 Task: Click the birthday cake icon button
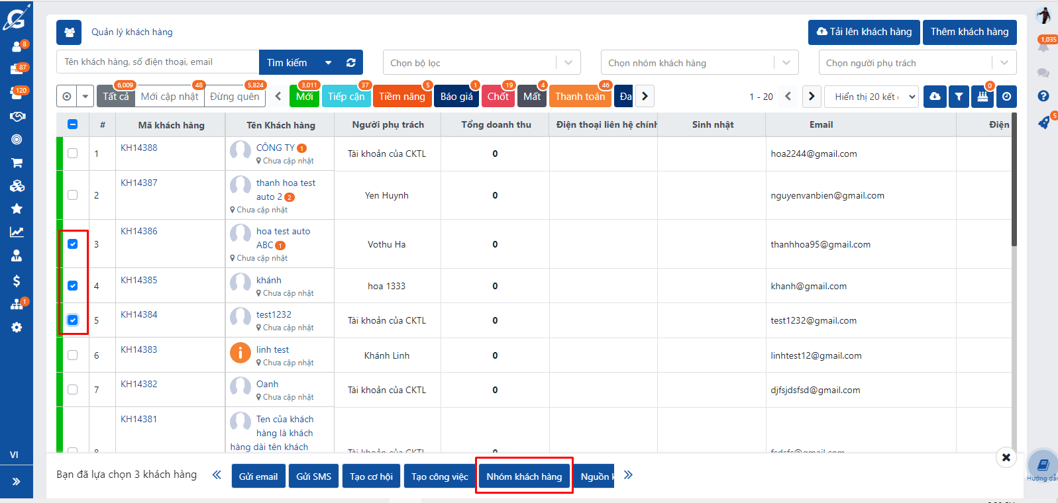982,97
